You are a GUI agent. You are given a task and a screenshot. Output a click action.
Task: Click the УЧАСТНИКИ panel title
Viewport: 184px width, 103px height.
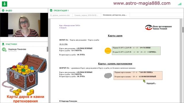click(11, 44)
